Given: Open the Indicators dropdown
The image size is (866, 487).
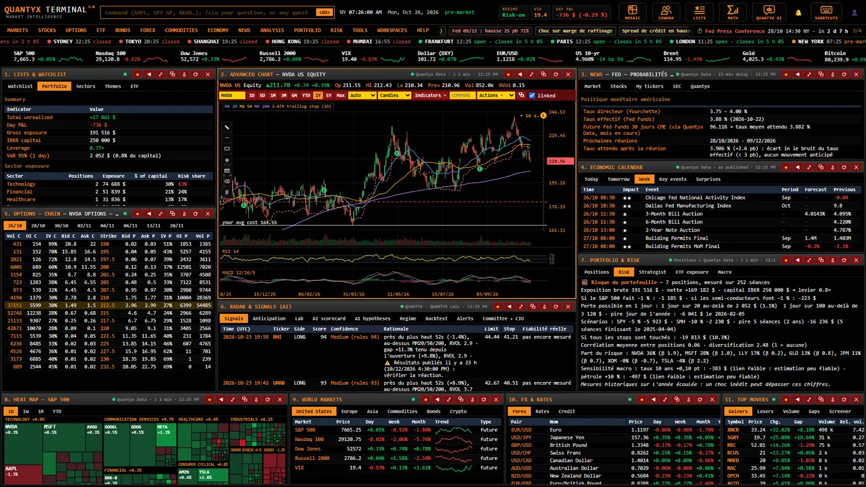Looking at the screenshot, I should tap(430, 95).
